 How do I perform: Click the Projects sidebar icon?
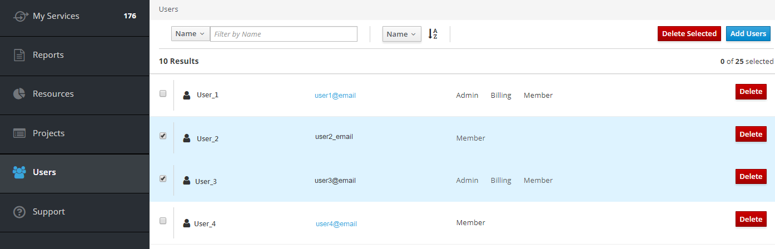tap(19, 133)
